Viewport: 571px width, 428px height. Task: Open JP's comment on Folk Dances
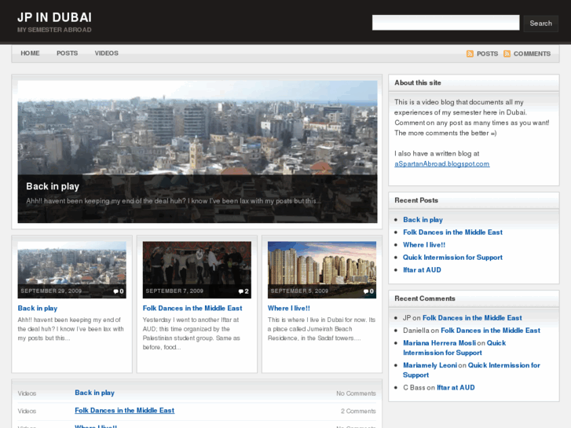pyautogui.click(x=472, y=318)
